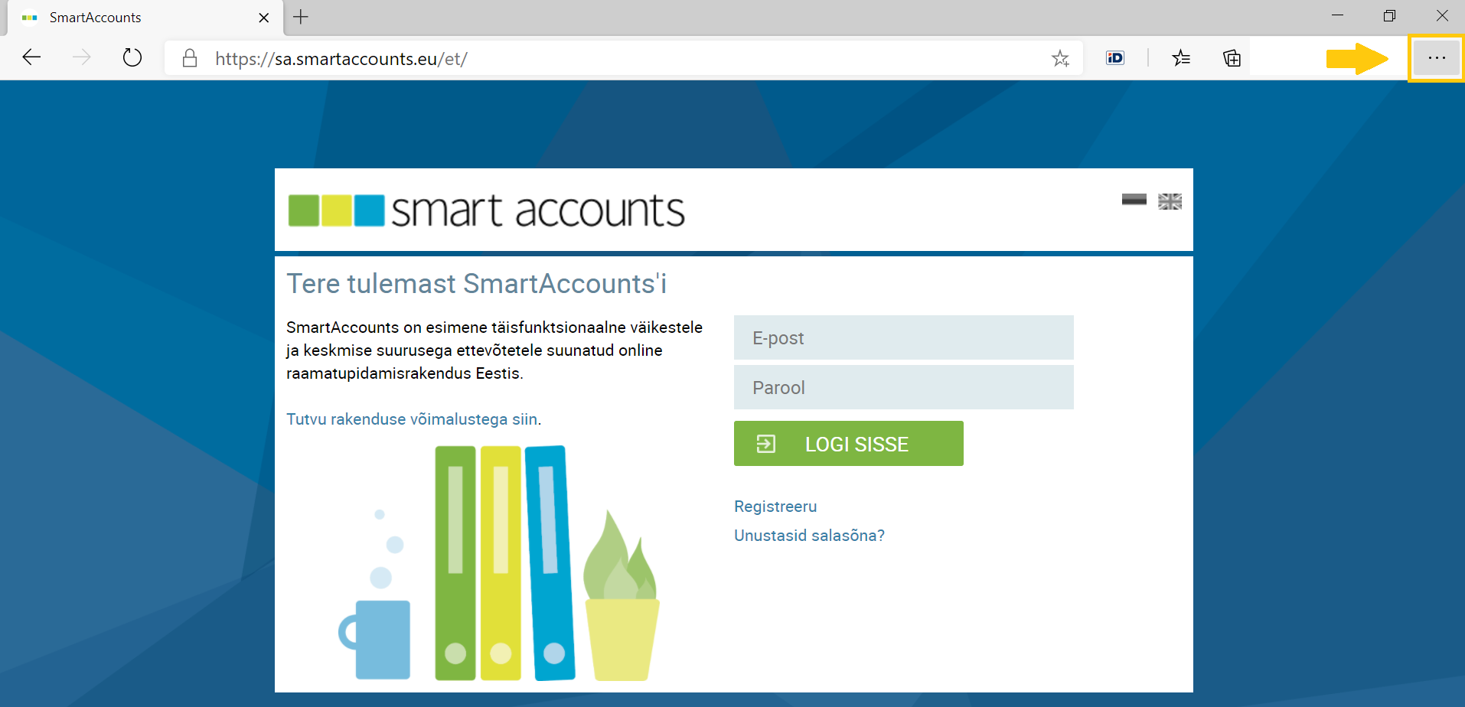Select the SmartAccounts browser tab
The height and width of the screenshot is (707, 1465).
tap(145, 18)
